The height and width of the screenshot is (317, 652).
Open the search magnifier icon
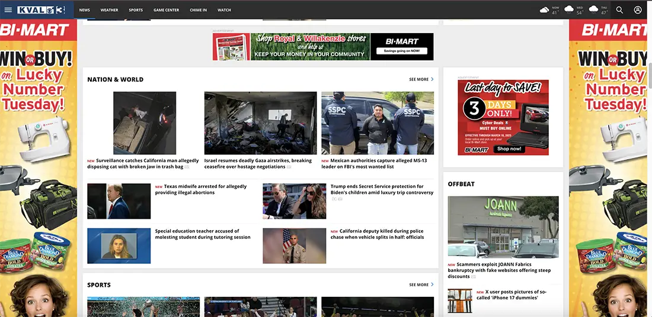click(619, 10)
